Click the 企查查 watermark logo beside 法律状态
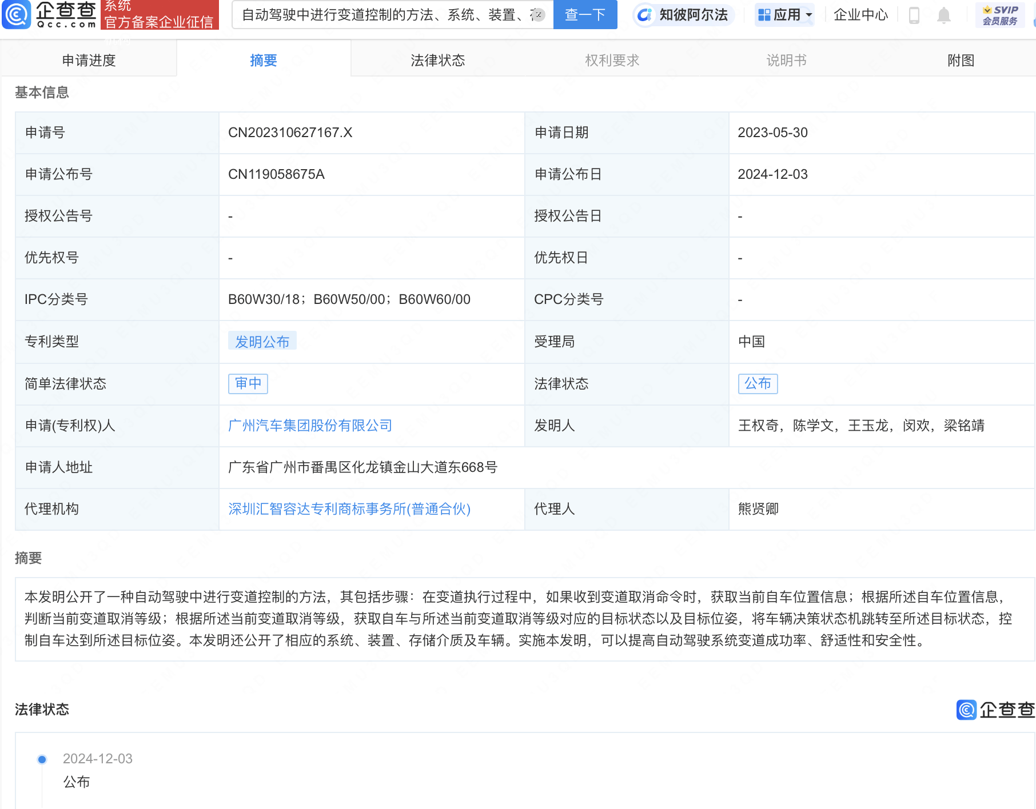Viewport: 1036px width, 809px height. click(x=995, y=710)
